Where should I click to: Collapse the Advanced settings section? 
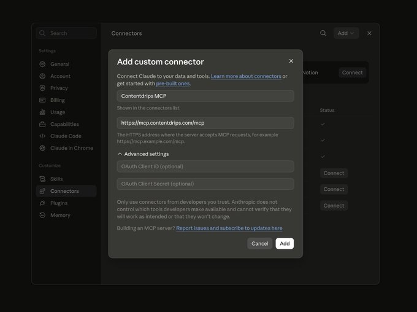coord(143,154)
